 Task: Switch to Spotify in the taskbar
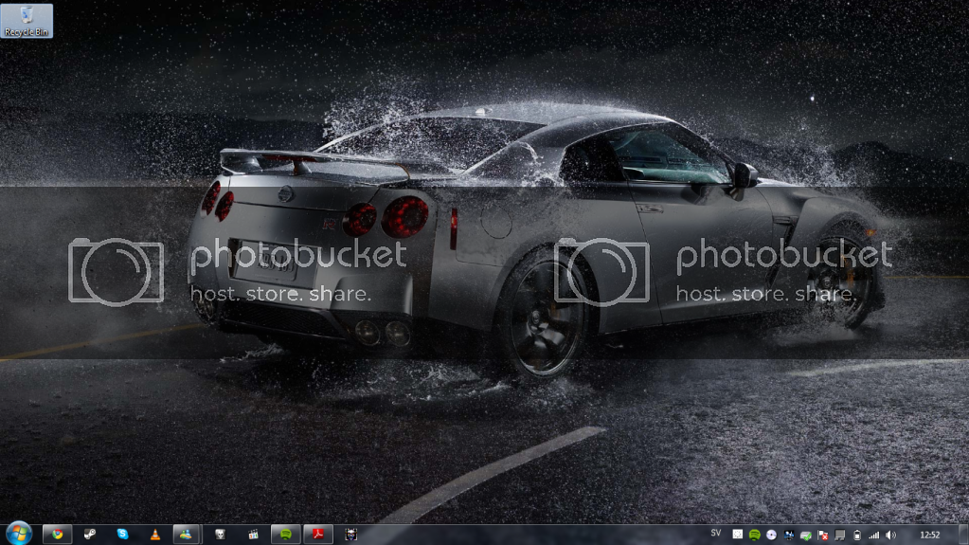pyautogui.click(x=285, y=535)
